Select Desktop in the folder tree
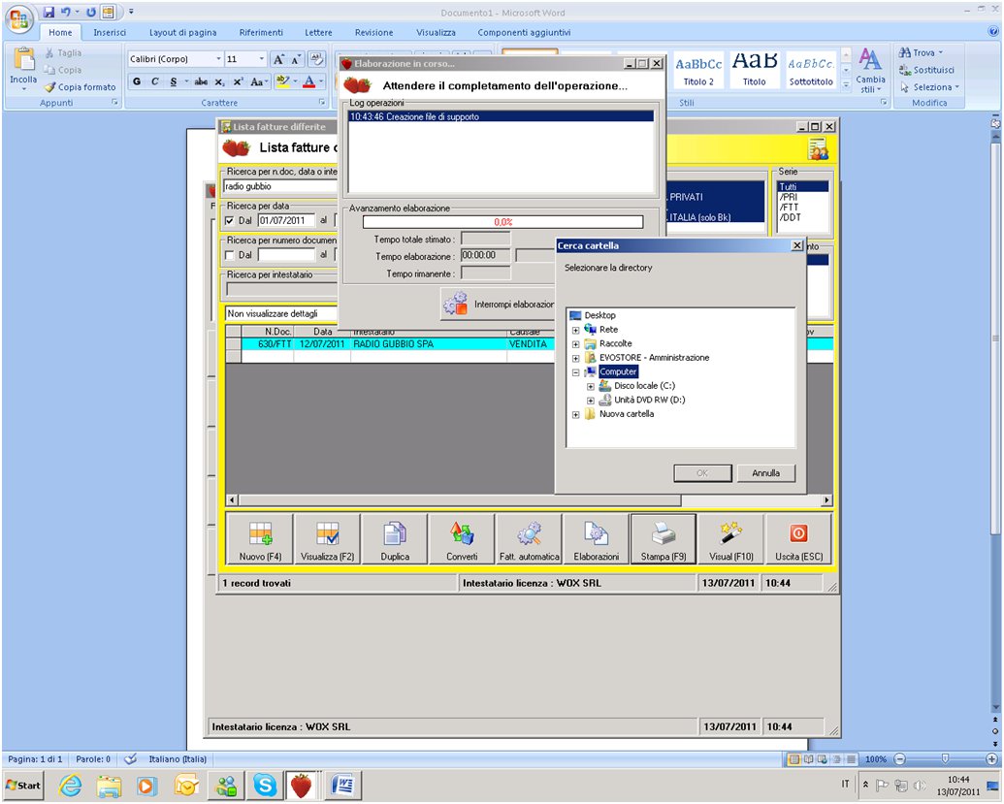Screen dimensions: 1004x804 pyautogui.click(x=599, y=315)
